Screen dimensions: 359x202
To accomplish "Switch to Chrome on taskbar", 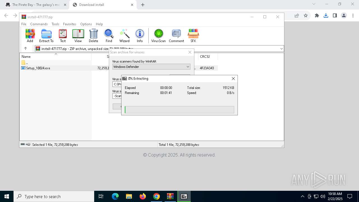I will tap(157, 196).
